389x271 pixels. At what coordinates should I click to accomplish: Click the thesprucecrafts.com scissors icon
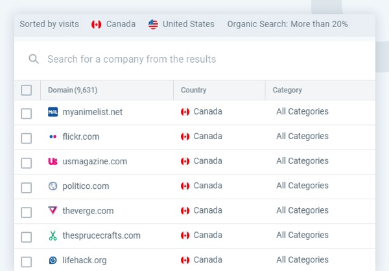[53, 235]
